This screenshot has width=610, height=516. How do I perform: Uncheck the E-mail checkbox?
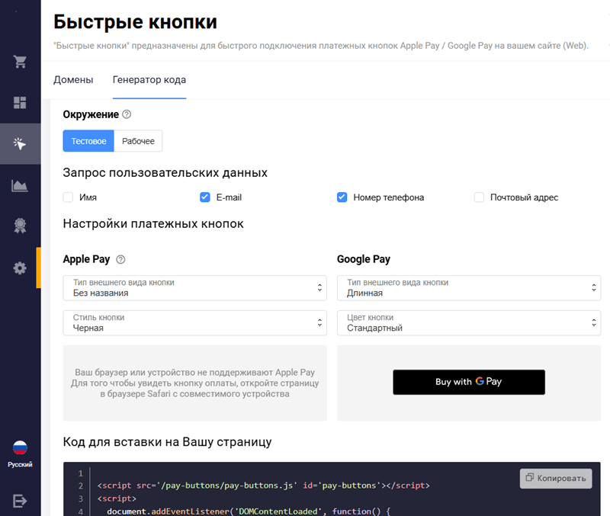coord(204,197)
